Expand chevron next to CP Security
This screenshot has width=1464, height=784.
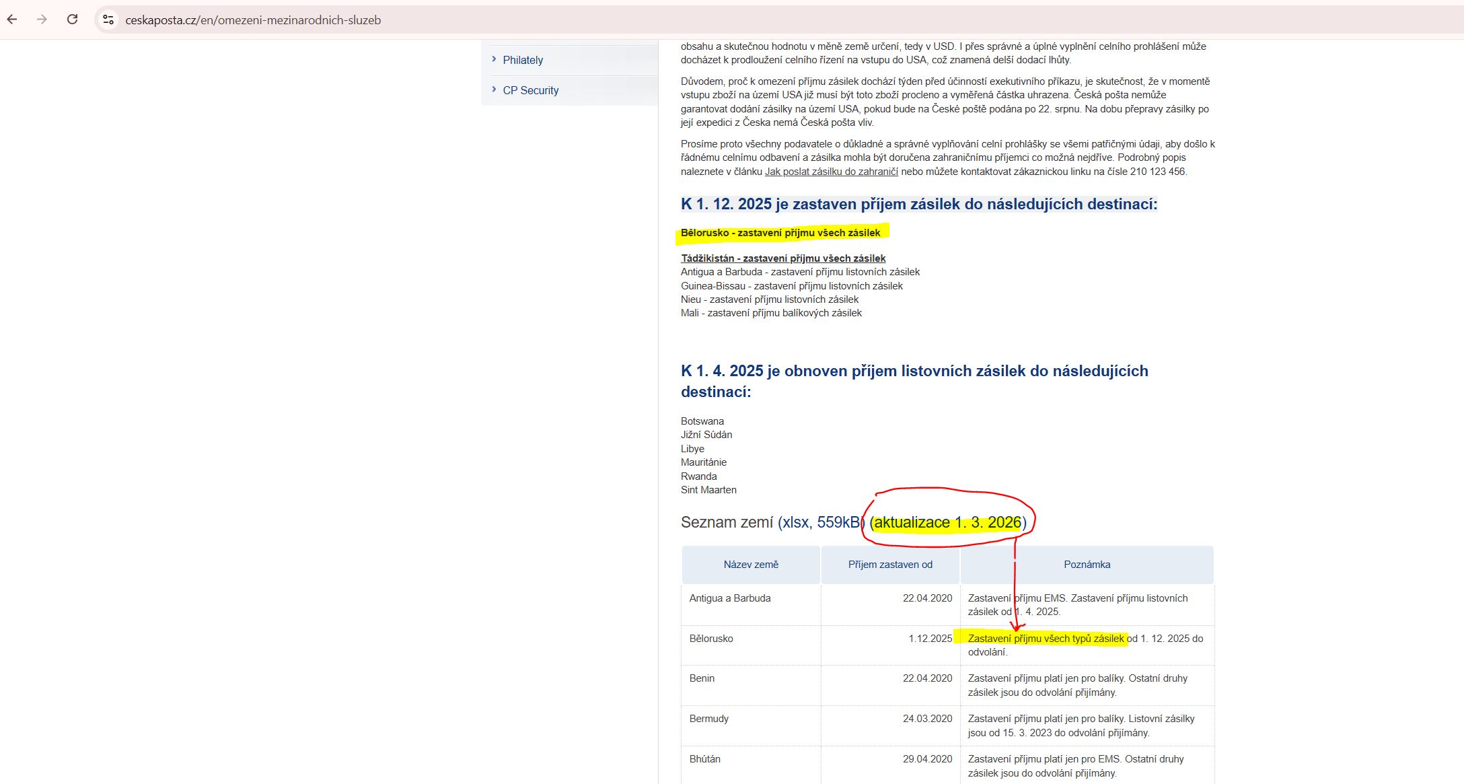coord(494,90)
